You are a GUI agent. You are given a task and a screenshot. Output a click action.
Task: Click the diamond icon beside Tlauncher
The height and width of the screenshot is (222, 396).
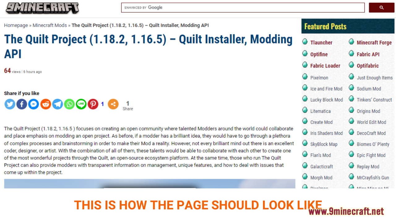(x=305, y=42)
